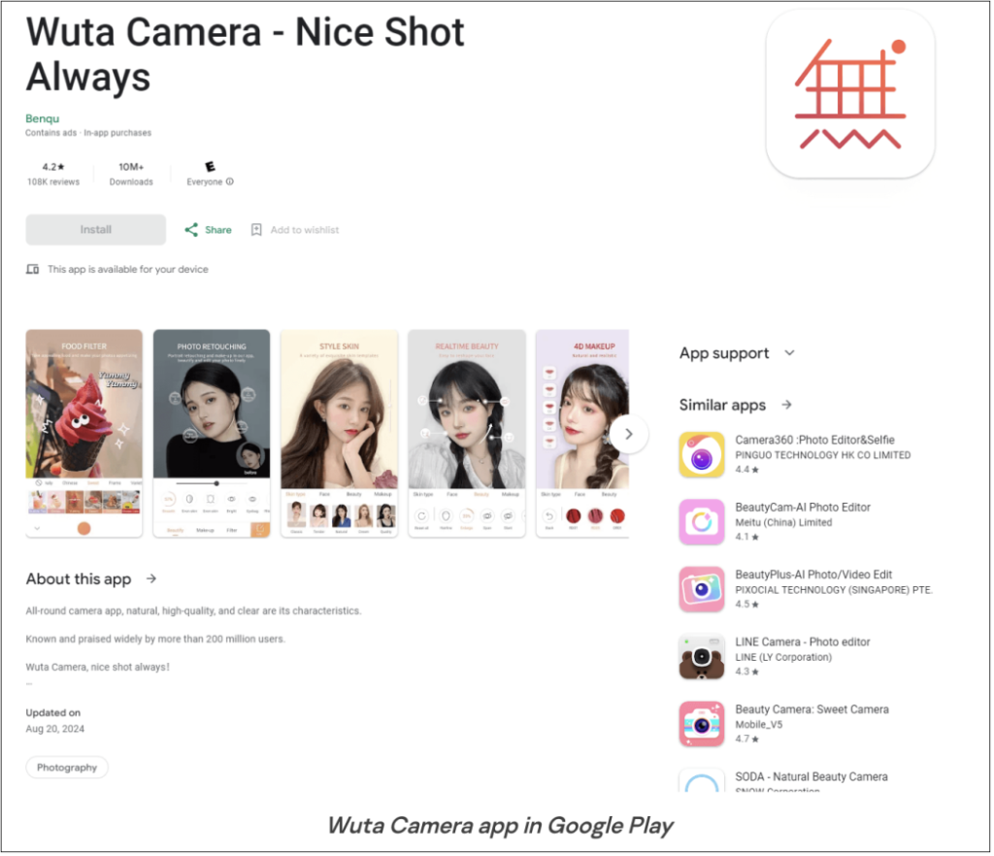Viewport: 994px width, 856px height.
Task: Toggle Add to wishlist bookmark
Action: pyautogui.click(x=256, y=230)
